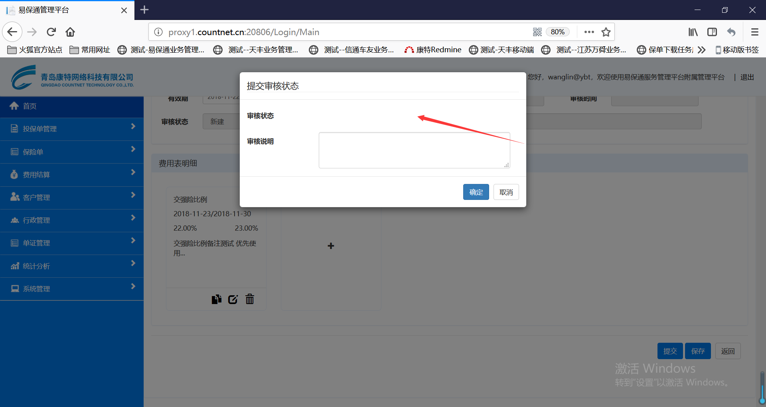Screen dimensions: 766x407
Task: Click the chevron beside 行政管理
Action: point(133,218)
